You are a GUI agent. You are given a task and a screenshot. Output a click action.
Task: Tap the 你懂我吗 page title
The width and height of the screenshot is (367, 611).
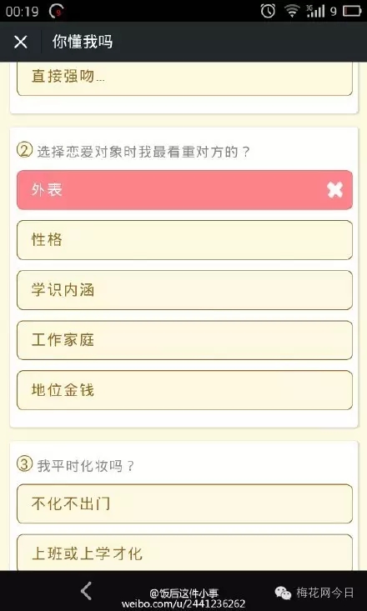click(83, 42)
